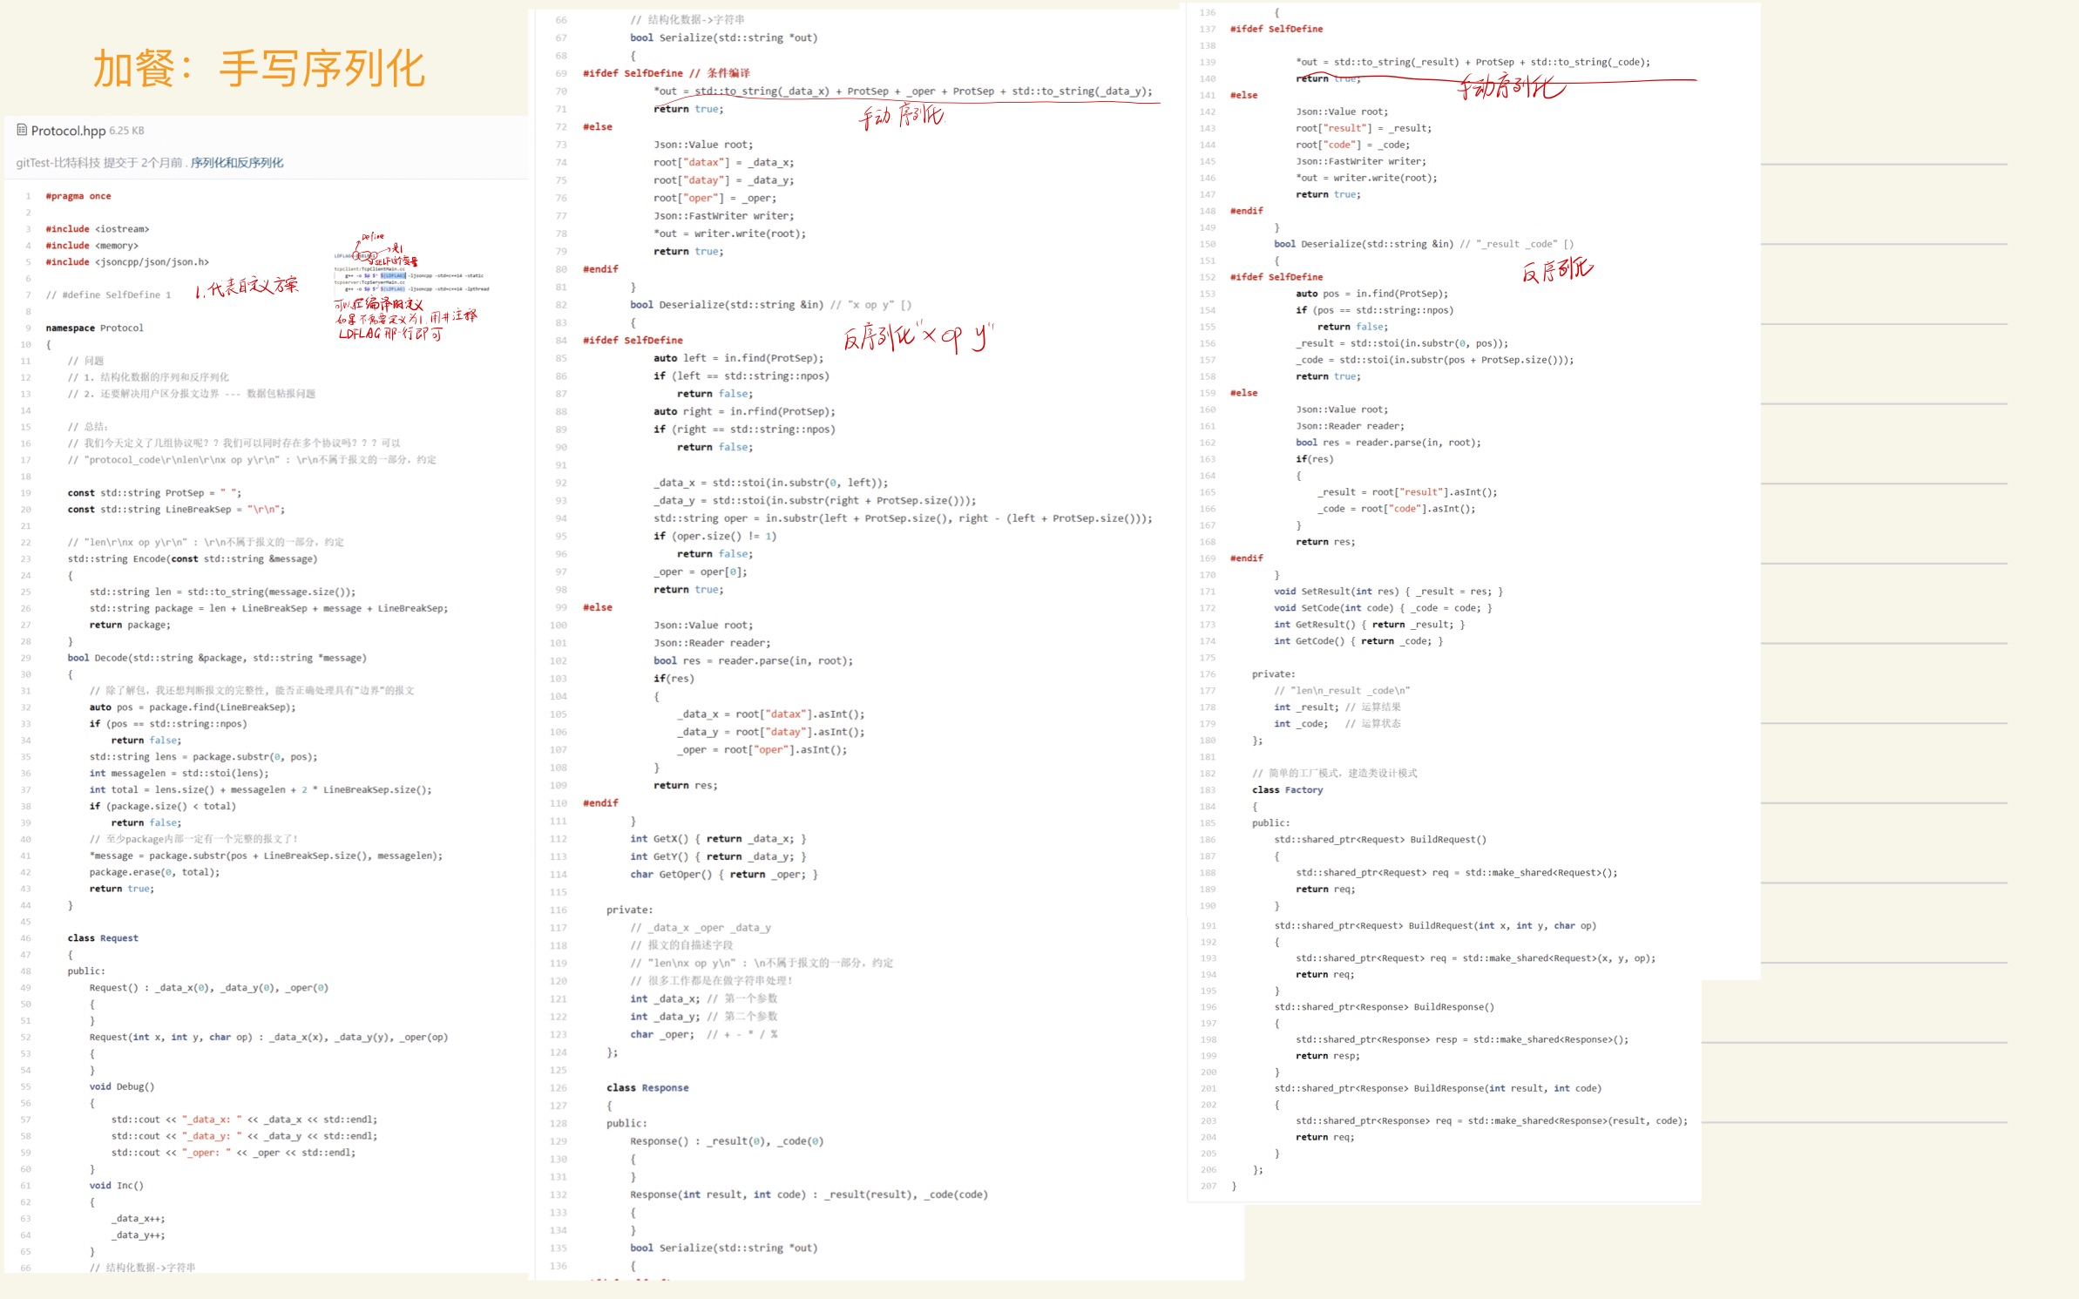Click the namespace Protocol line

[x=94, y=328]
